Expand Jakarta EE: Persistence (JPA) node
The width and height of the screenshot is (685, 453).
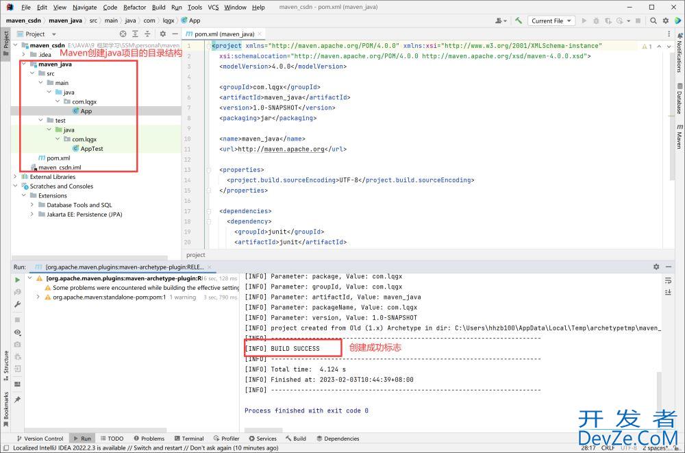tap(32, 214)
